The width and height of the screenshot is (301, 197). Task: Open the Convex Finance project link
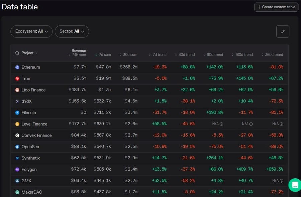[37, 135]
